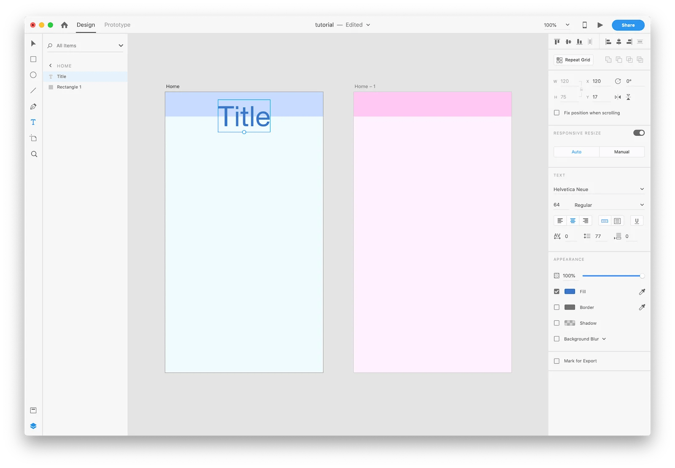Screen dimensions: 675x468
Task: Align selection to top
Action: [x=557, y=41]
